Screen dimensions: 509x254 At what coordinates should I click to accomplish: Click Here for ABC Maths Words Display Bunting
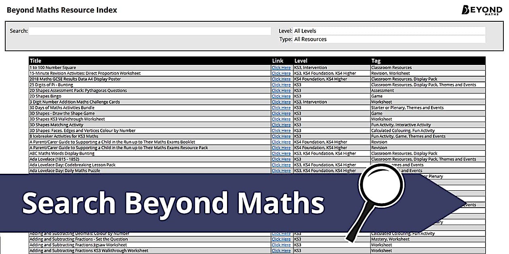281,153
